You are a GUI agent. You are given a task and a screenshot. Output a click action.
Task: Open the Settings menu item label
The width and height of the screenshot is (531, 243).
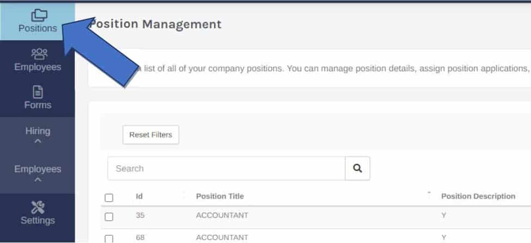pyautogui.click(x=38, y=220)
